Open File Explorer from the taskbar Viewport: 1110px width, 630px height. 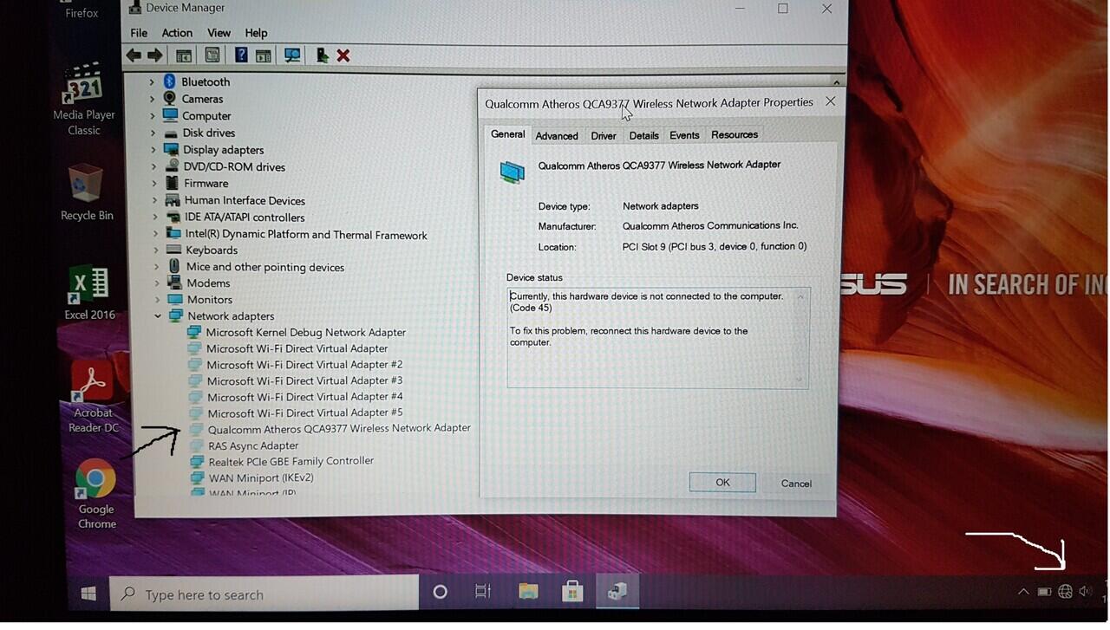point(528,592)
